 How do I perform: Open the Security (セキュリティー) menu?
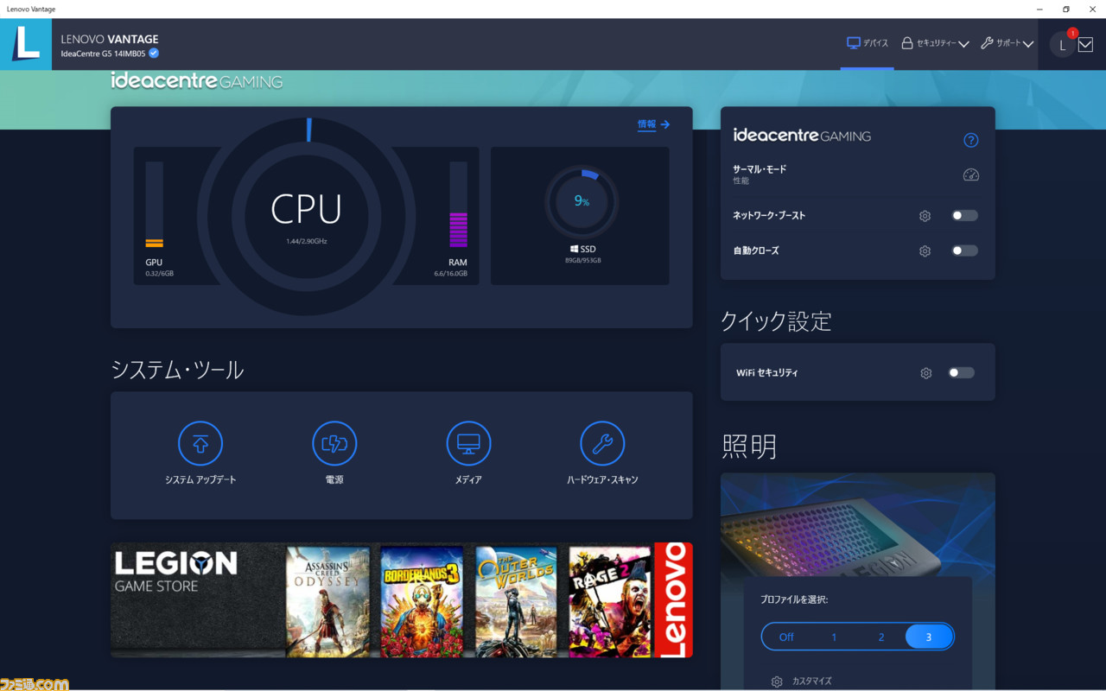coord(935,43)
